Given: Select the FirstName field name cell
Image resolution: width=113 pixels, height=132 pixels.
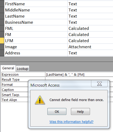Looking at the screenshot, I should click(36, 4).
